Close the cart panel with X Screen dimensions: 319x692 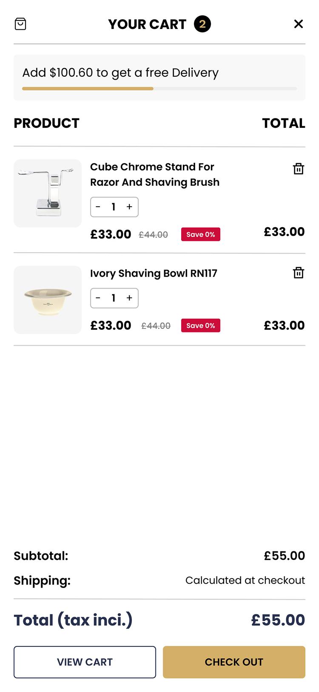click(x=299, y=24)
